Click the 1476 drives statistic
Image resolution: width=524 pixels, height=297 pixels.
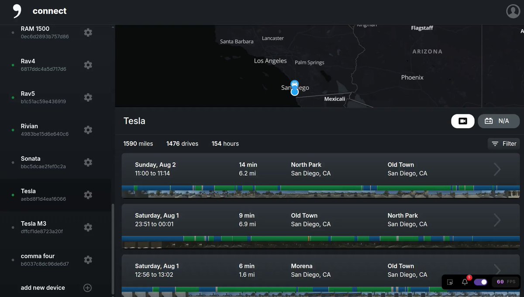[x=182, y=143]
